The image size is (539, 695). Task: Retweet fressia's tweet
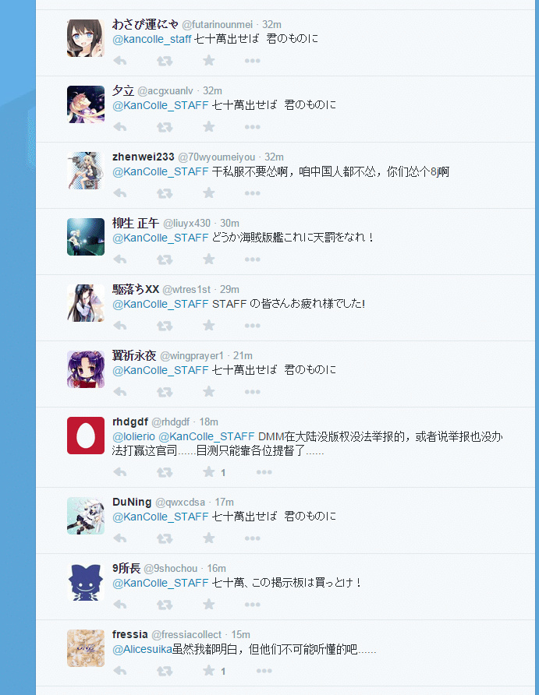click(165, 671)
